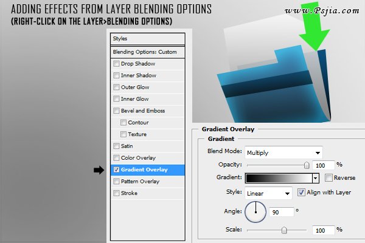Open the gradient picker dropdown arrow

pos(315,178)
